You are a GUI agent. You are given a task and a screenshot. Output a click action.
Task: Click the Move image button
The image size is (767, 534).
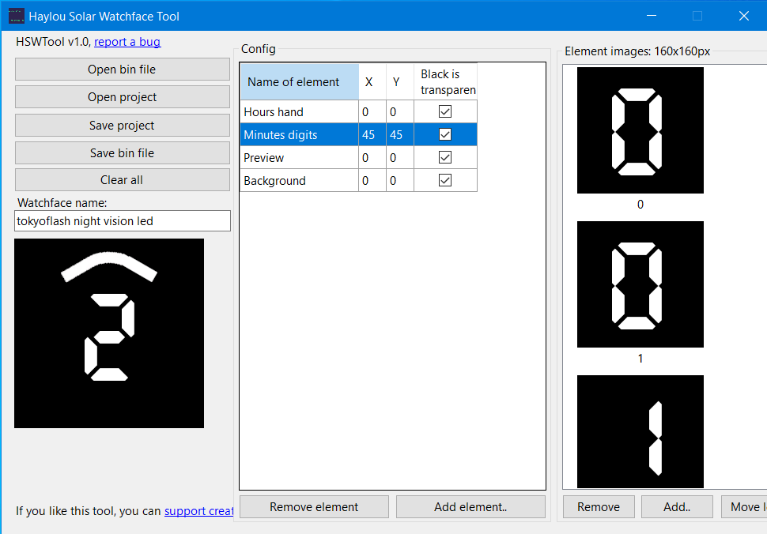coord(744,507)
